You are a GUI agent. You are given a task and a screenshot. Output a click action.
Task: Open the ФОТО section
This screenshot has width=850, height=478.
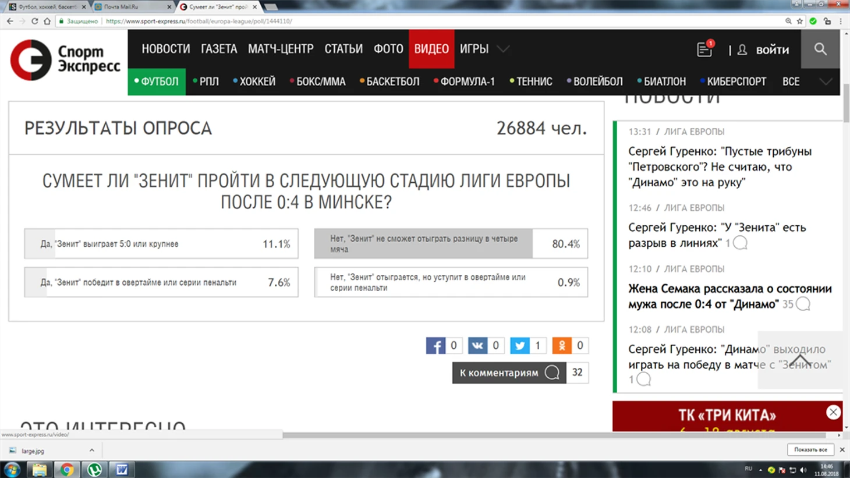tap(388, 49)
